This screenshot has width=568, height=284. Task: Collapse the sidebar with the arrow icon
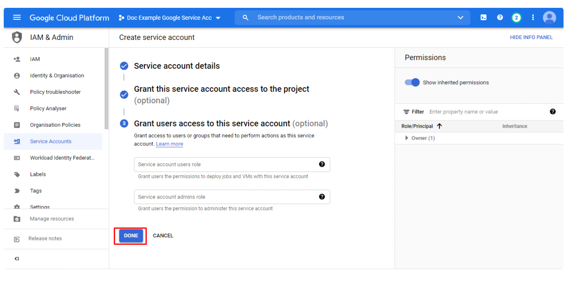tap(17, 259)
